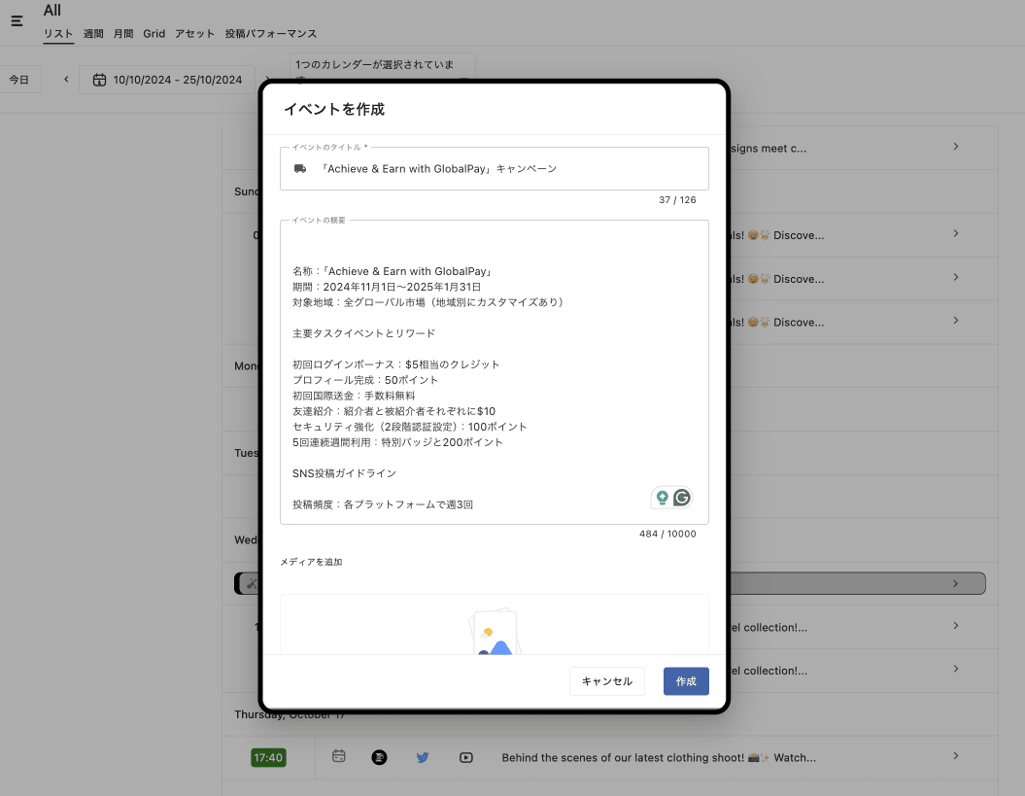Switch to the 週間 tab
The width and height of the screenshot is (1025, 796).
pyautogui.click(x=93, y=34)
